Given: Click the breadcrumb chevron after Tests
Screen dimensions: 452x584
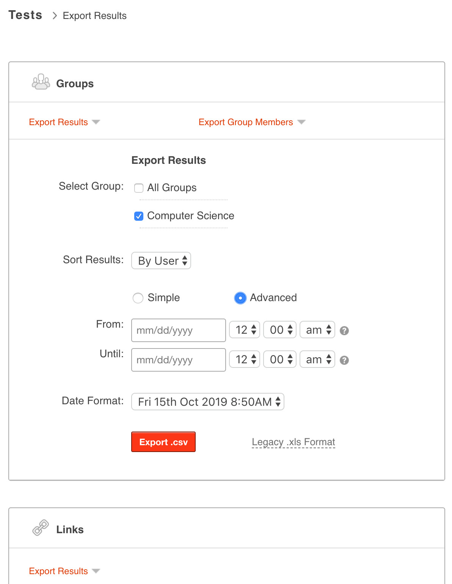Looking at the screenshot, I should (x=55, y=16).
